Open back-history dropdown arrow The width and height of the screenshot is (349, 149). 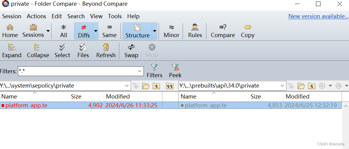tap(330, 86)
